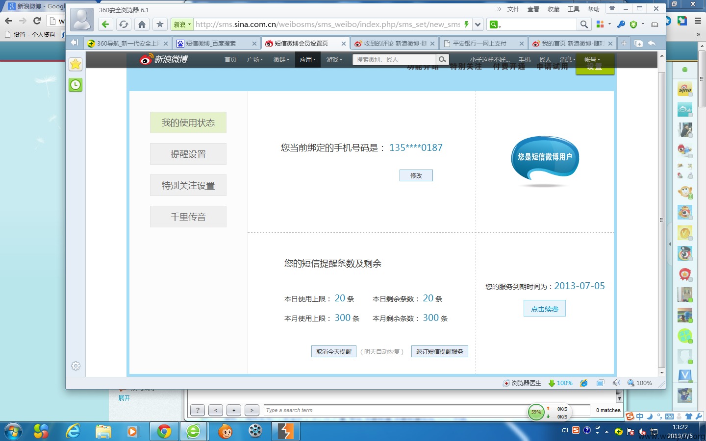Click the search magnifier in 360 toolbar
The width and height of the screenshot is (706, 441).
pos(584,24)
